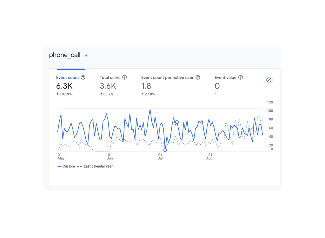
Task: Click the upward trend arrow beside 27.0%
Action: point(142,94)
